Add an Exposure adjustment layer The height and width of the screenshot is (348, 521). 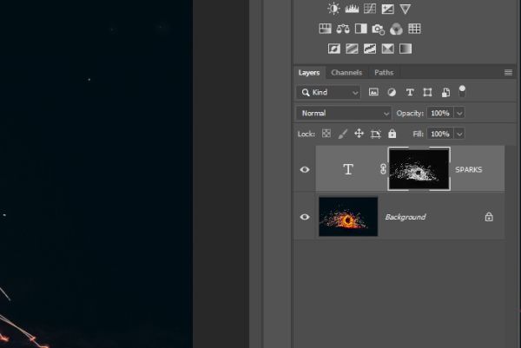click(387, 9)
